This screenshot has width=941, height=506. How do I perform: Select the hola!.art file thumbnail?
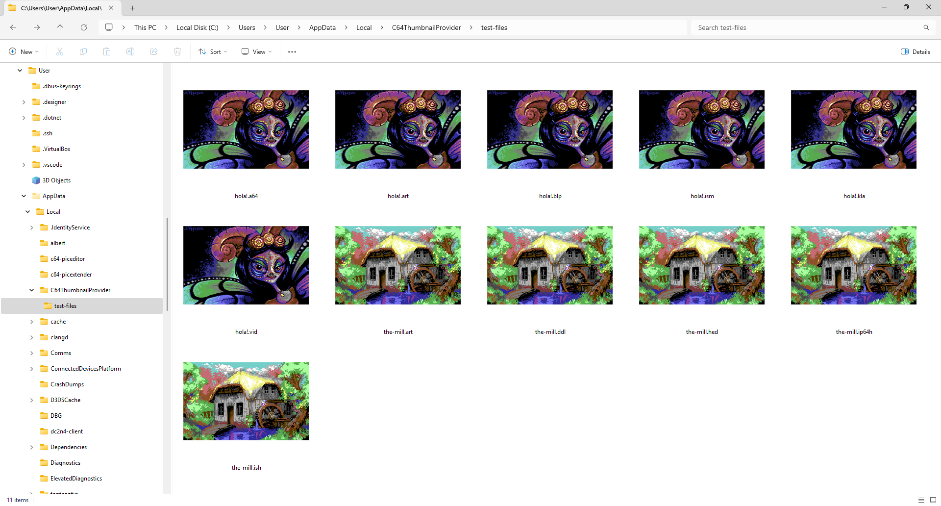click(x=398, y=129)
